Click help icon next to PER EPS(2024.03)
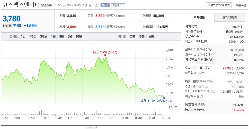This screenshot has width=249, height=129. pyautogui.click(x=213, y=82)
